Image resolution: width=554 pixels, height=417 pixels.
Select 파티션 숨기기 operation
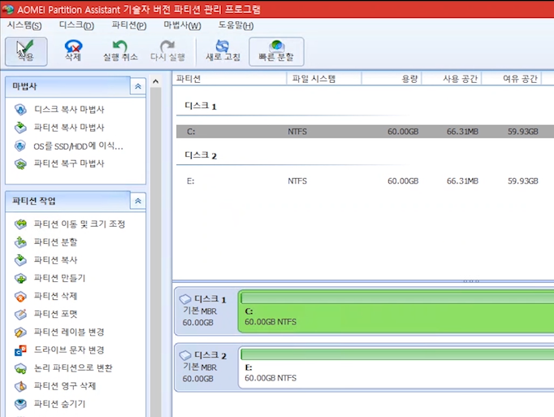[x=50, y=404]
